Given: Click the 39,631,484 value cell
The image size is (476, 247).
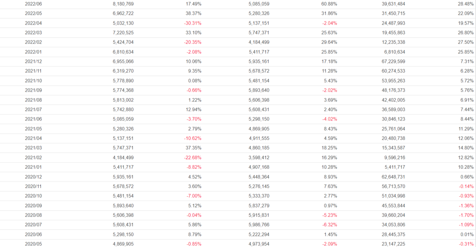Looking at the screenshot, I should tap(392, 4).
